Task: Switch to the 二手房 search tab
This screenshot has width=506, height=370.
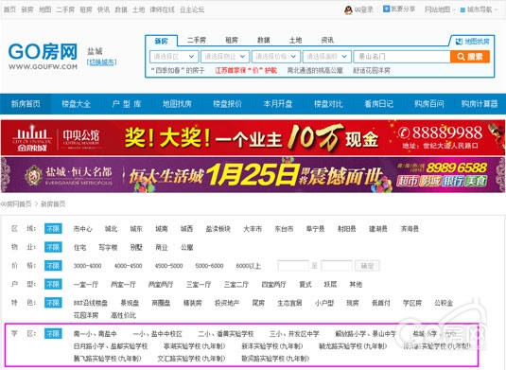Action: coord(197,41)
